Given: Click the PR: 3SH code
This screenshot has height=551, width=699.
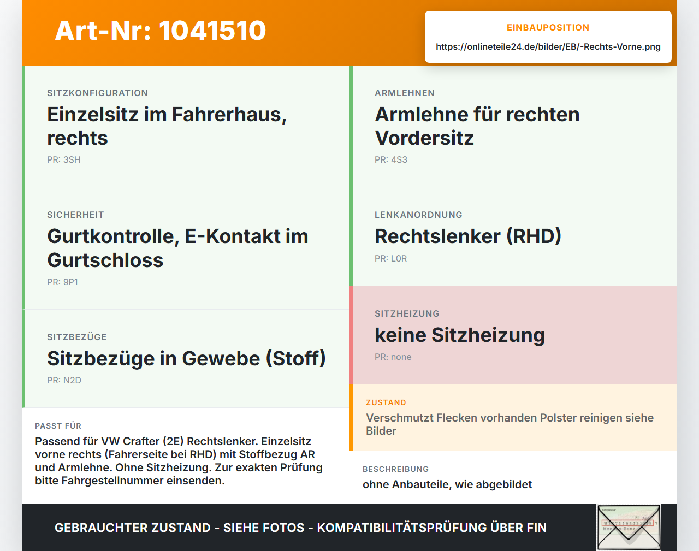Looking at the screenshot, I should 64,160.
